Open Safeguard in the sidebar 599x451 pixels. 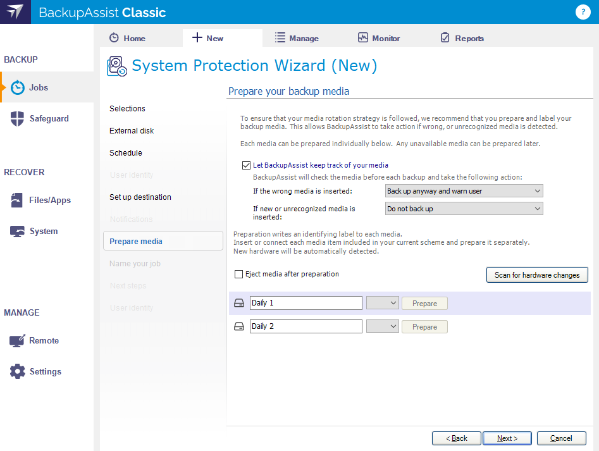coord(47,118)
